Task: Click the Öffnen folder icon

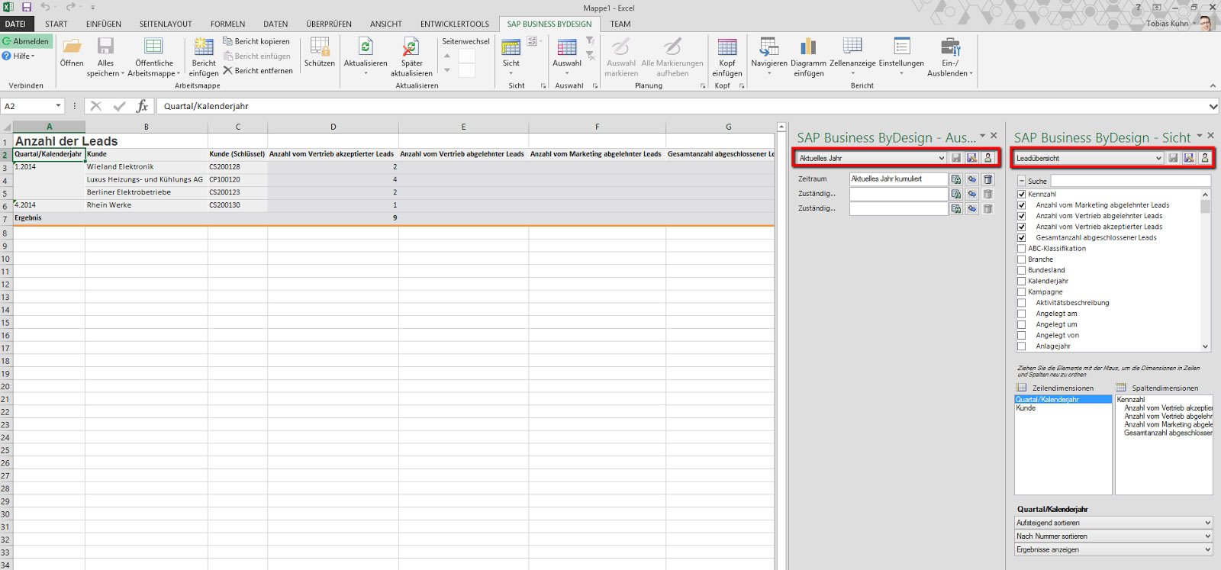Action: tap(72, 47)
